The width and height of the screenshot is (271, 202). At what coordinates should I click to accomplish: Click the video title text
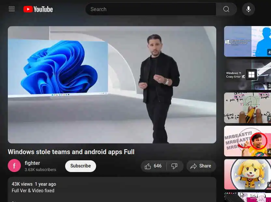pyautogui.click(x=71, y=152)
